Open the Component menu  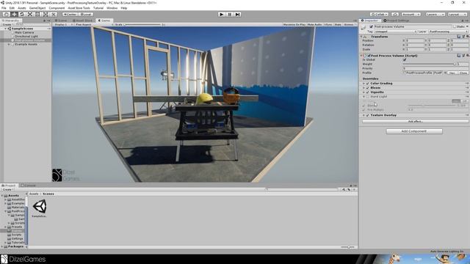(57, 8)
